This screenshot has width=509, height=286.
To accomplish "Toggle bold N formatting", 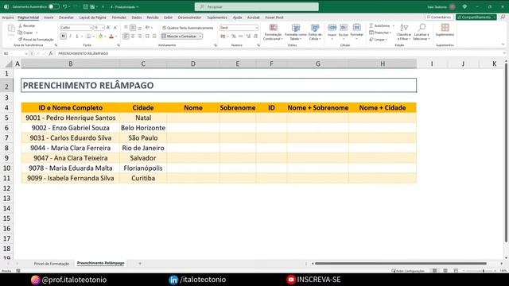I will click(64, 37).
